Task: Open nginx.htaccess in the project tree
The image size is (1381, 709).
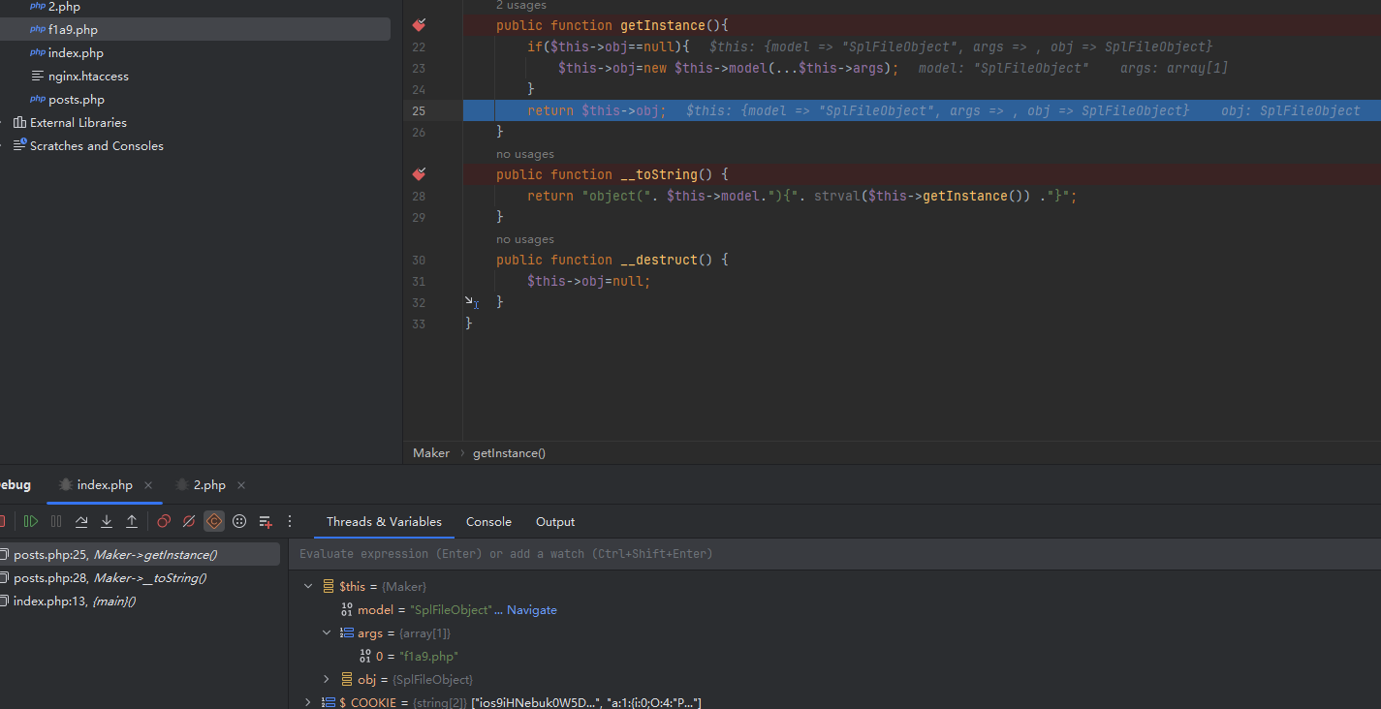Action: click(x=88, y=77)
